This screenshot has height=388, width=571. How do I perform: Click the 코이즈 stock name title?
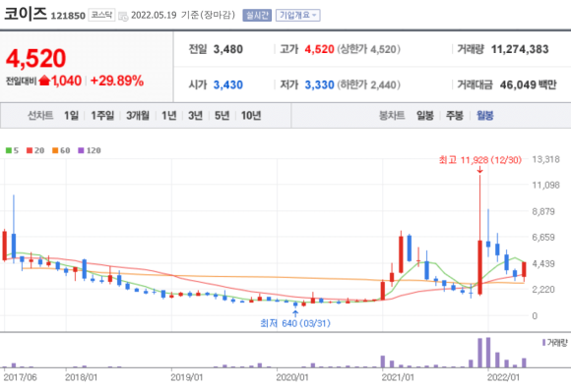click(26, 14)
